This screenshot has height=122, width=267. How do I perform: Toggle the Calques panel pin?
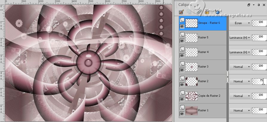click(259, 5)
